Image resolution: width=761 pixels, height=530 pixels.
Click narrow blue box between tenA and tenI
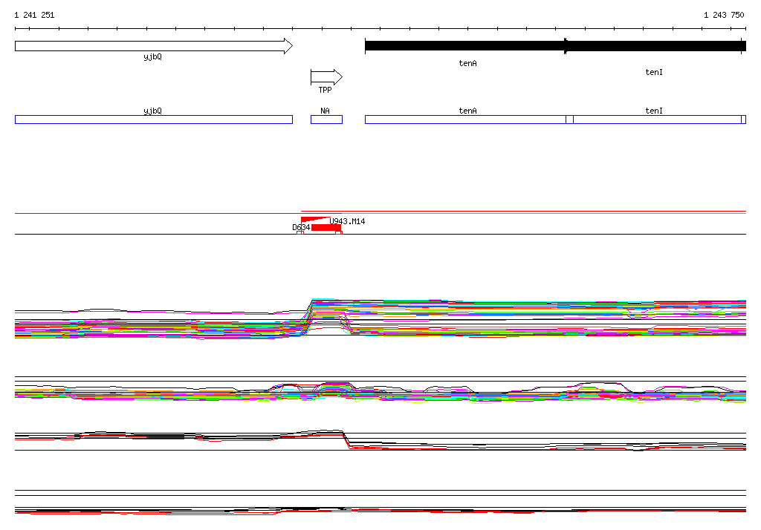pyautogui.click(x=570, y=120)
